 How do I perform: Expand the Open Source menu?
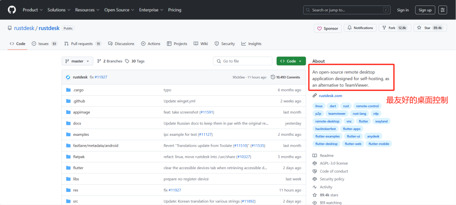pos(119,10)
